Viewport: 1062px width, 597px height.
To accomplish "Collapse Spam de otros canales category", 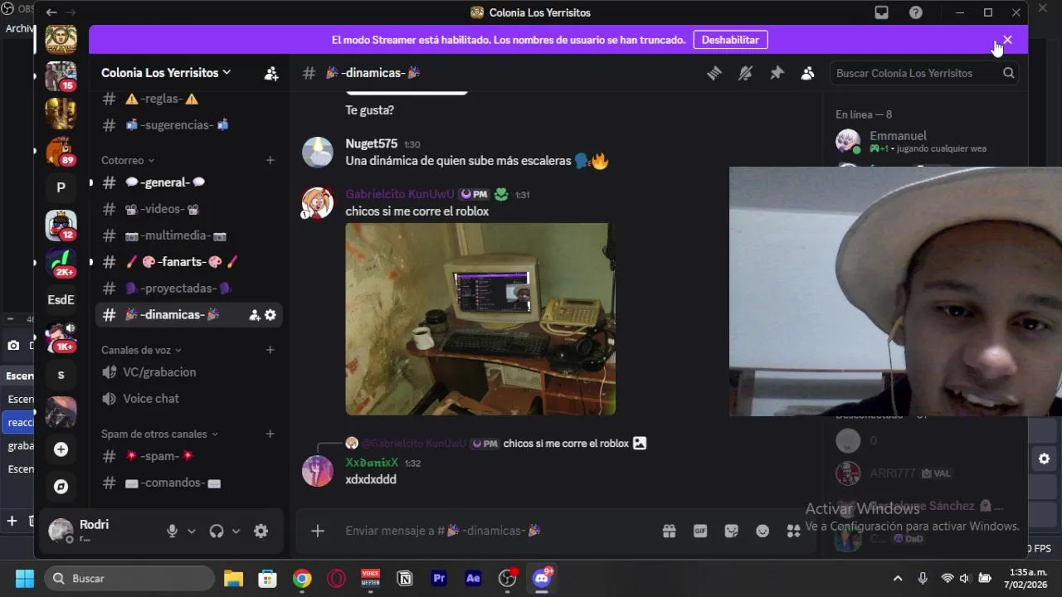I will point(159,434).
